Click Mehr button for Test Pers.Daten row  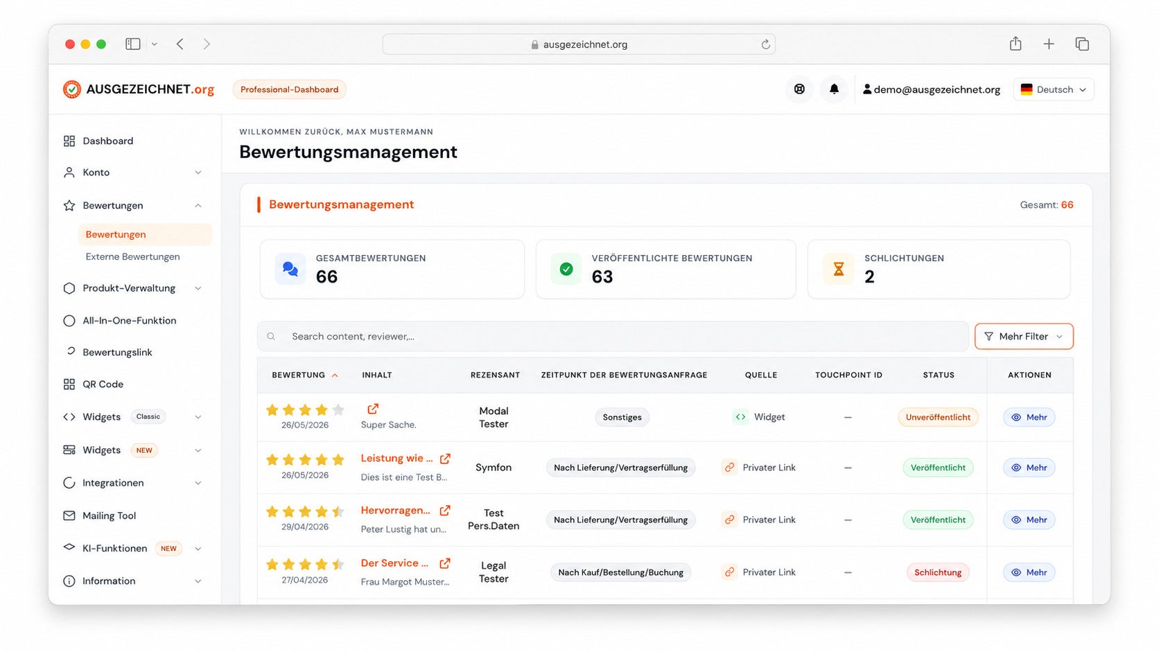[x=1029, y=520]
